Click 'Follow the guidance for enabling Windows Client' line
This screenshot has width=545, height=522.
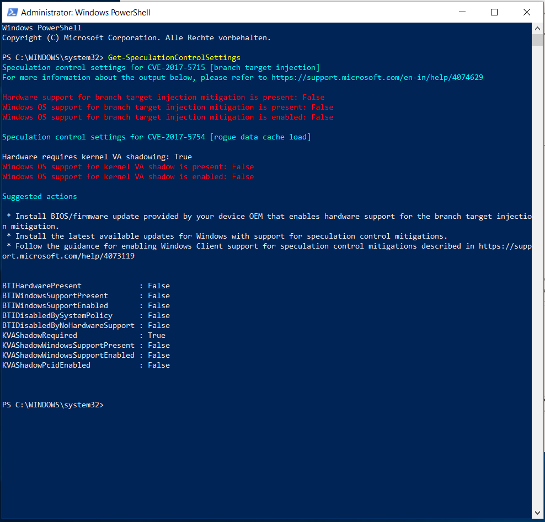click(267, 251)
